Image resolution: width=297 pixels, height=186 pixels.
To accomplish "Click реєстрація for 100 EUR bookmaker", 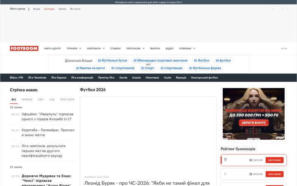I will point(274,160).
